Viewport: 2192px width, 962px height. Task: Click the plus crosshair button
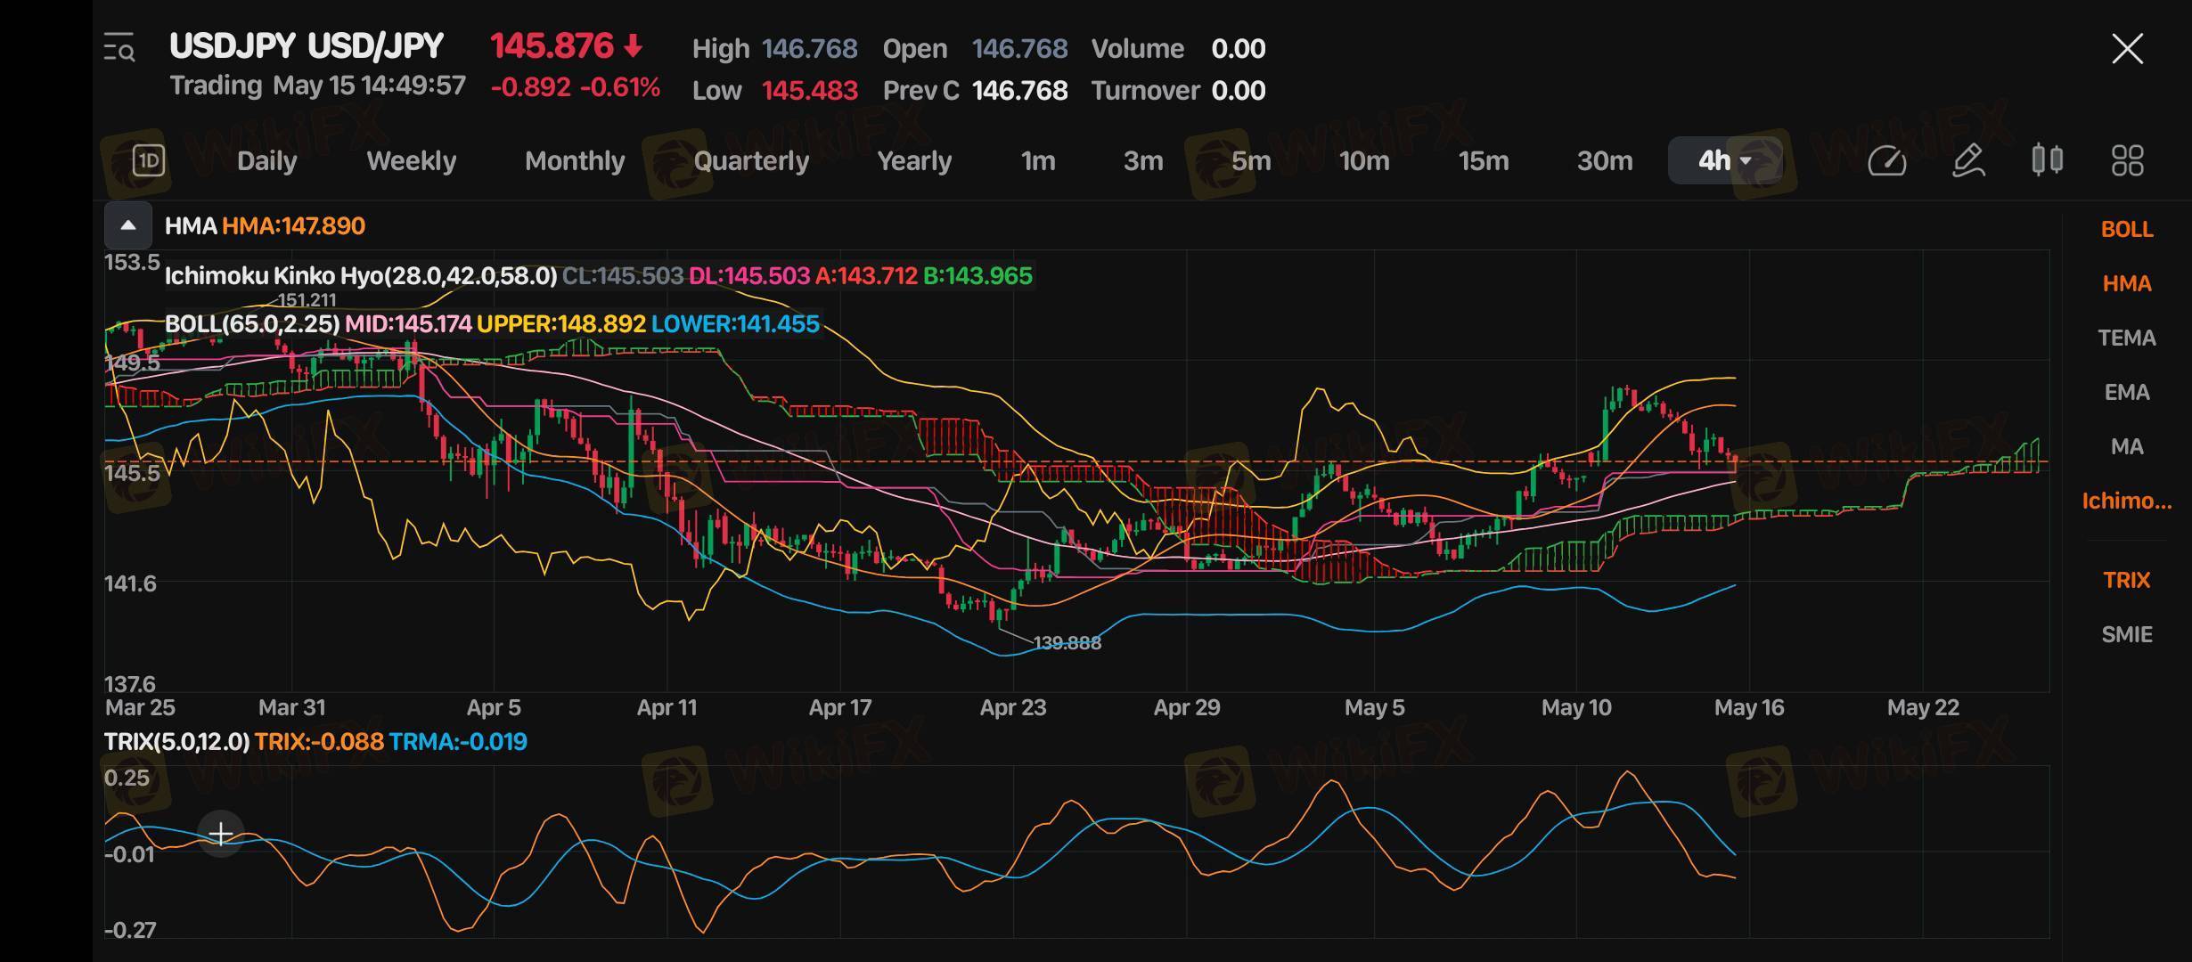220,834
